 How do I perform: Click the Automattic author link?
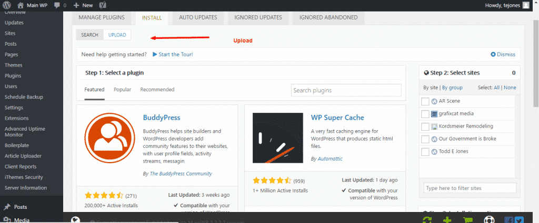coord(330,159)
